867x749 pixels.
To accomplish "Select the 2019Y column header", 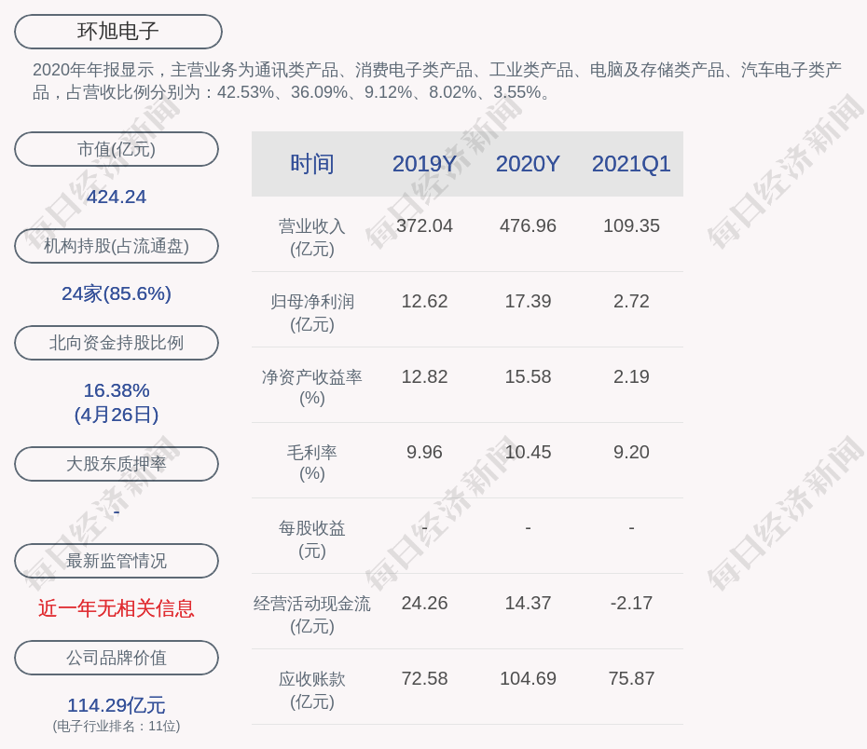I will tap(424, 164).
